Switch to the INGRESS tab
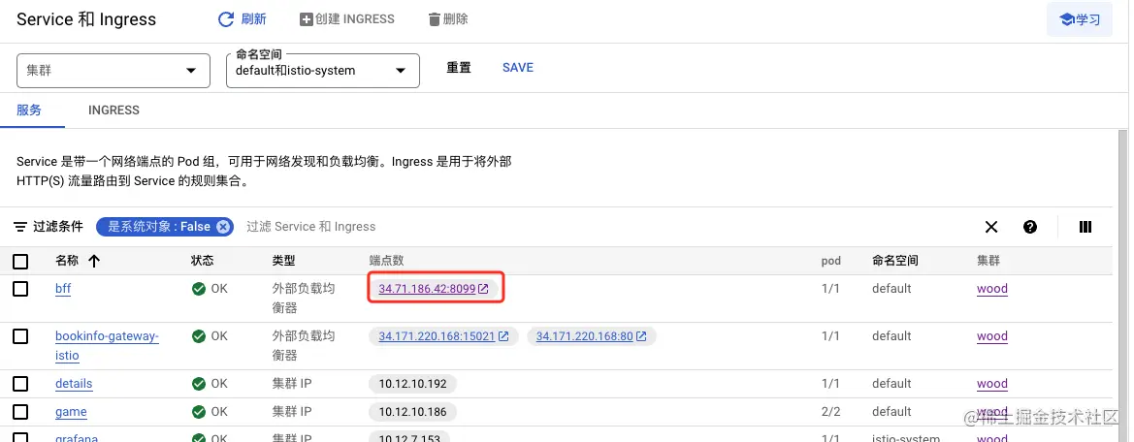The height and width of the screenshot is (442, 1134). pos(113,110)
